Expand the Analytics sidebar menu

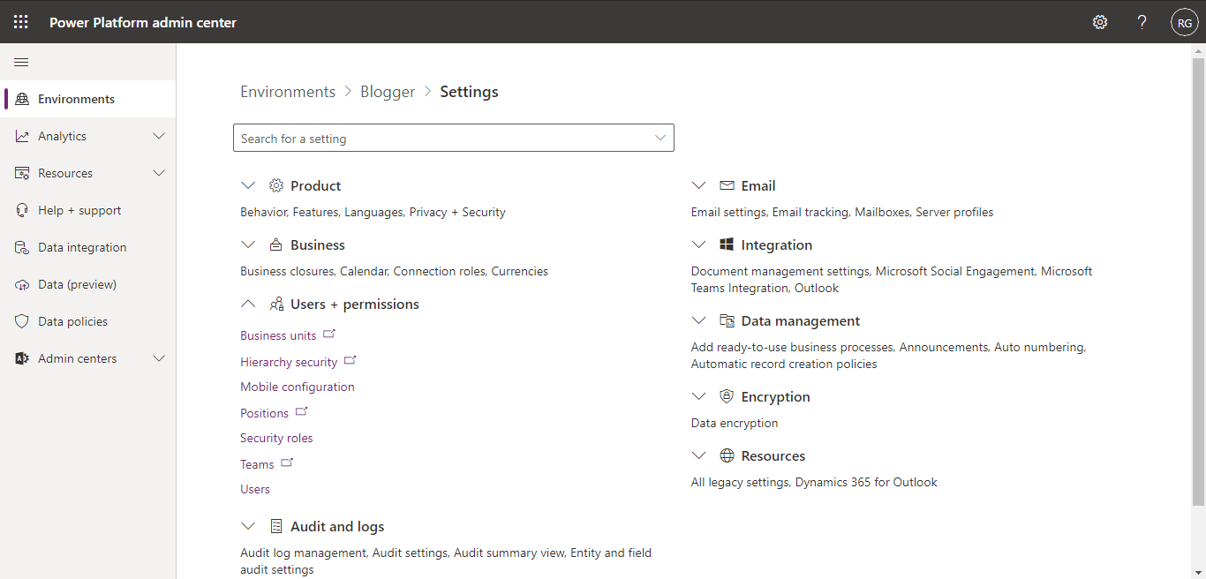pyautogui.click(x=159, y=135)
